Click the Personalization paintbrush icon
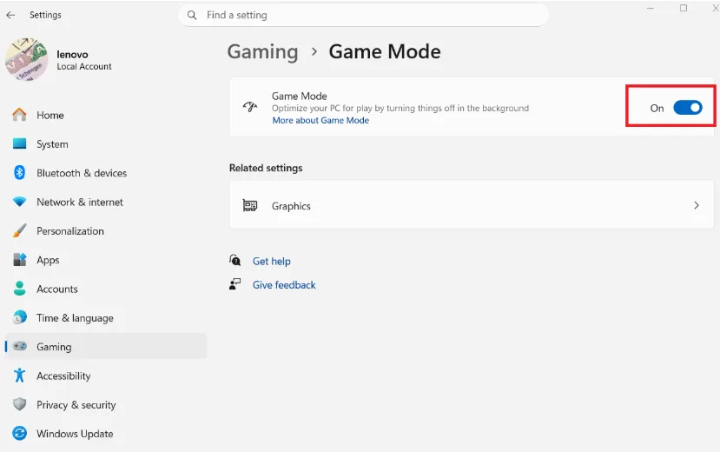720x452 pixels. point(19,230)
